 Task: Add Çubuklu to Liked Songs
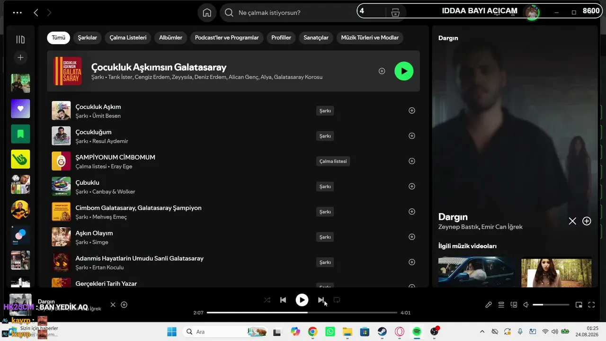[x=412, y=186]
